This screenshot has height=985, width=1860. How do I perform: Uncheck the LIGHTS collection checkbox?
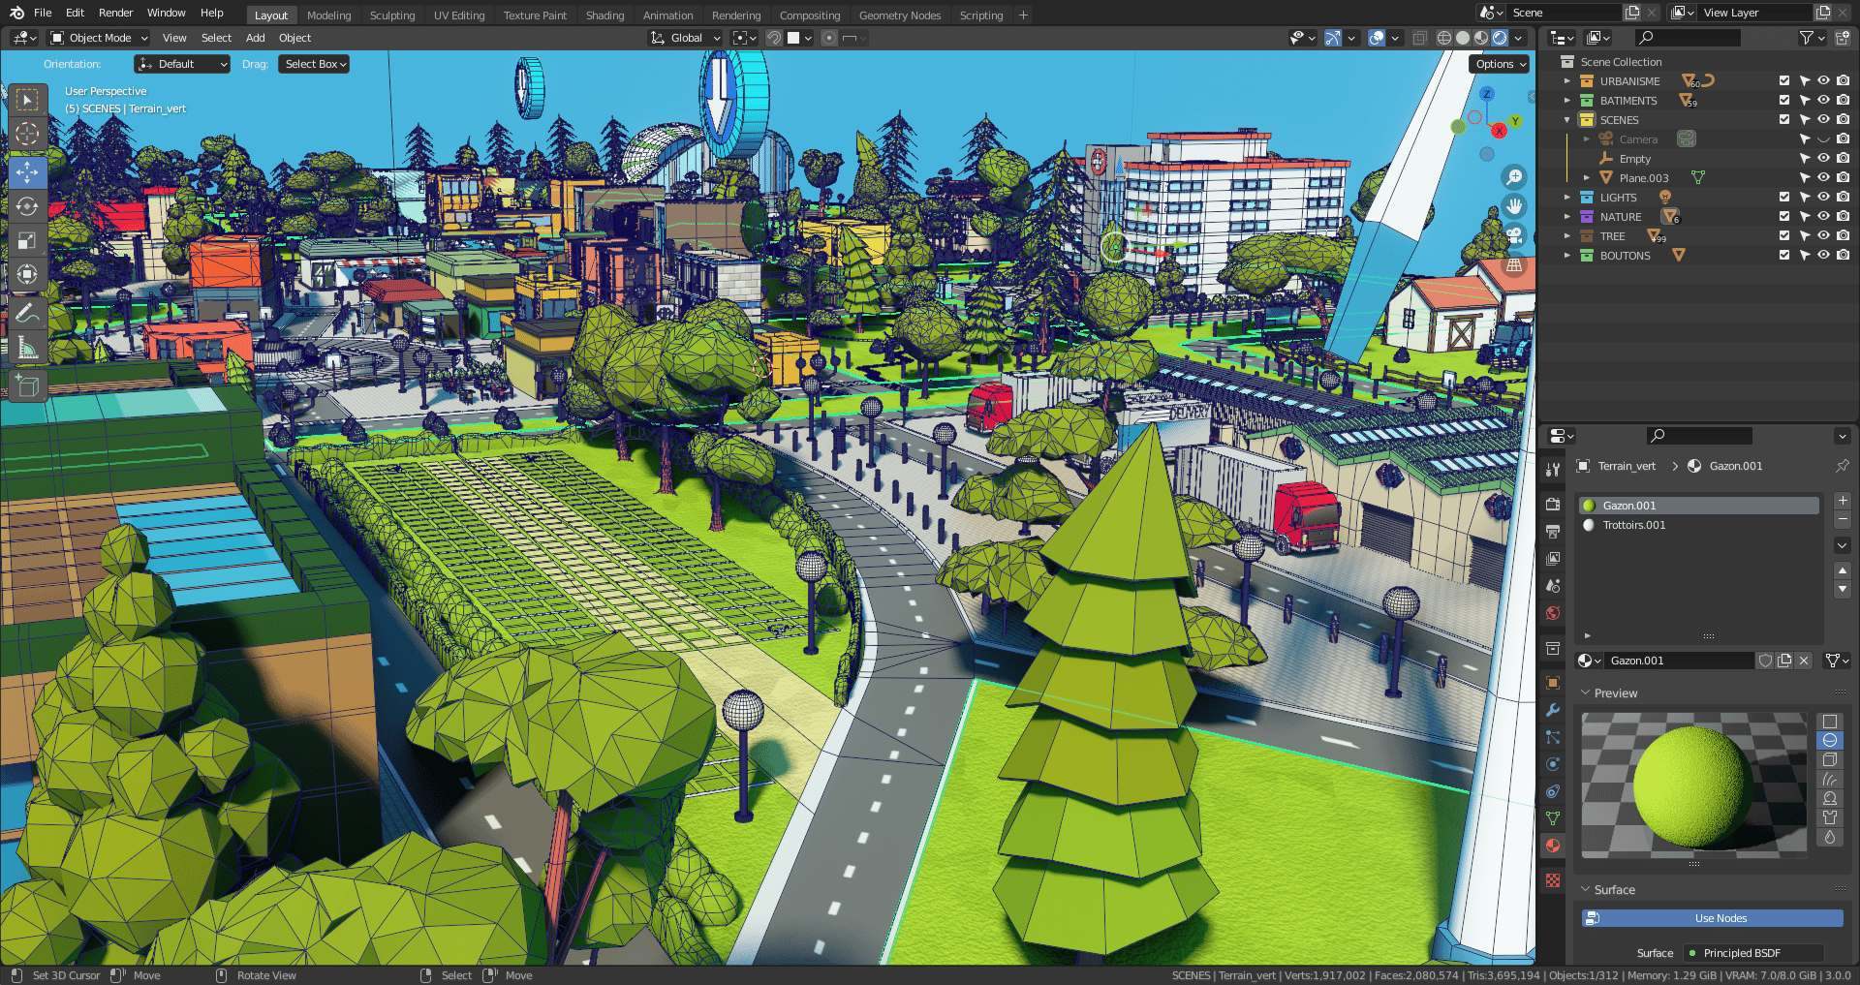click(1784, 197)
